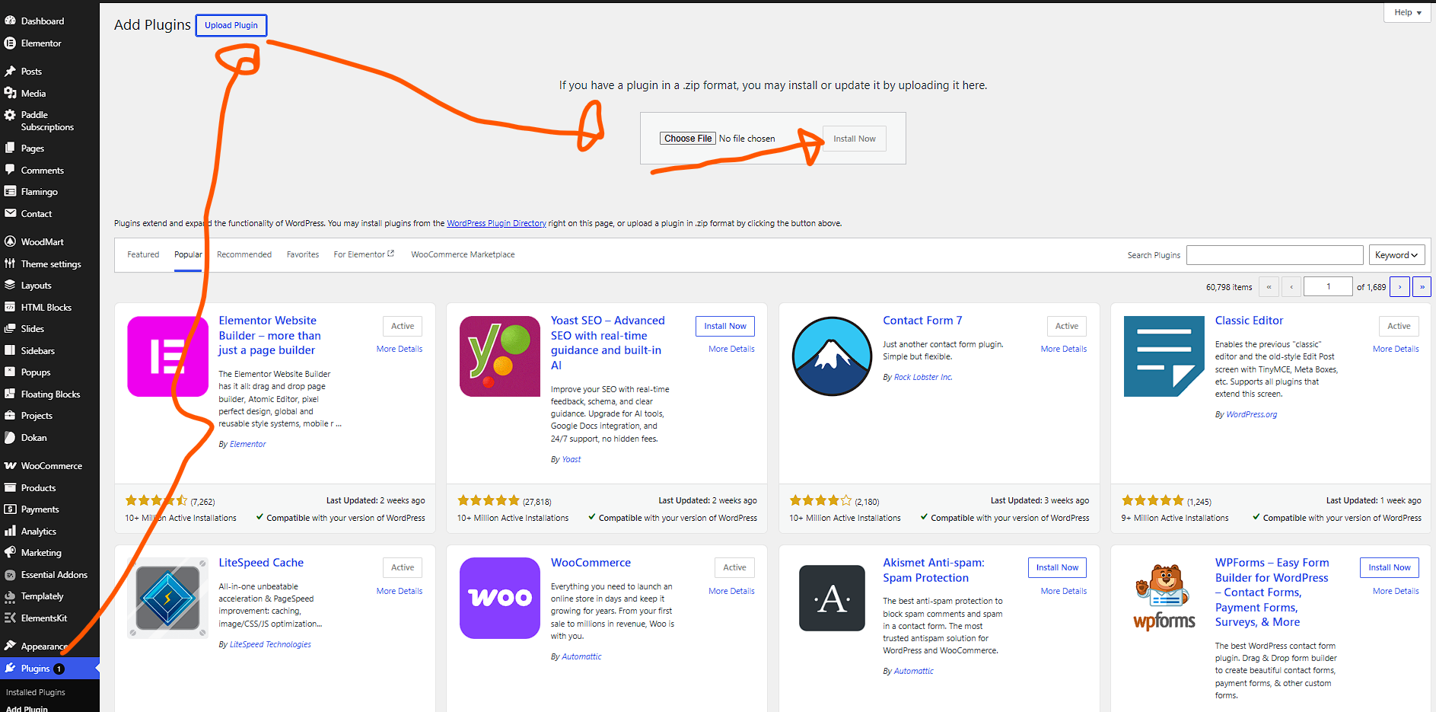Screen dimensions: 1436x712
Task: Open the Products archive icon
Action: click(10, 487)
